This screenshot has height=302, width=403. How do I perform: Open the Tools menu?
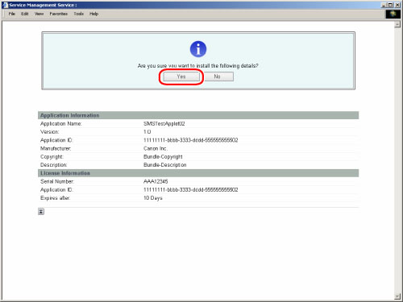coord(79,14)
